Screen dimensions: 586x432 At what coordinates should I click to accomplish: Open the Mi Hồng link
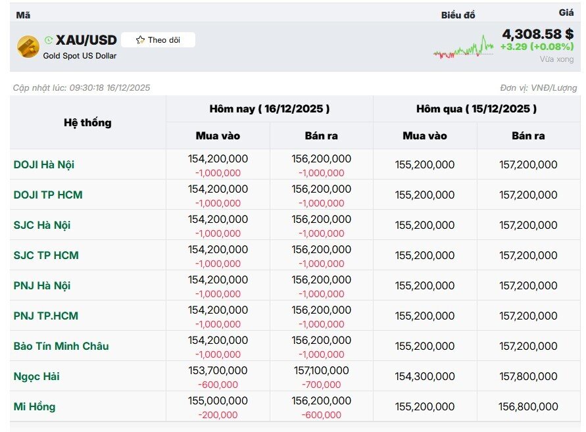coord(35,406)
